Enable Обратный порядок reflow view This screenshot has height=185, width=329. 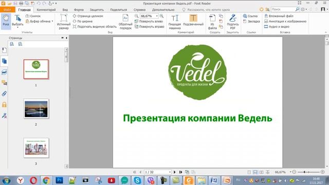click(125, 22)
